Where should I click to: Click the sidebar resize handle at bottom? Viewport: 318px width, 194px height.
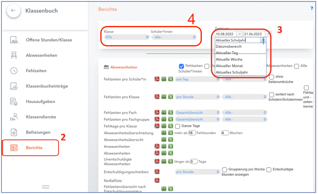pyautogui.click(x=46, y=187)
